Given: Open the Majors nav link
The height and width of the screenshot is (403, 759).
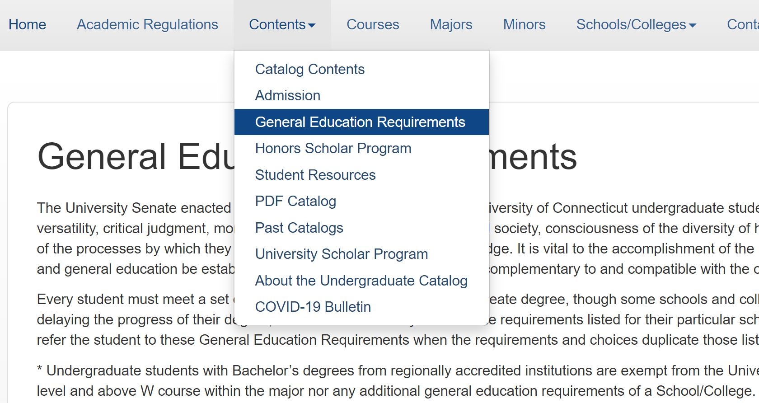Looking at the screenshot, I should tap(451, 24).
